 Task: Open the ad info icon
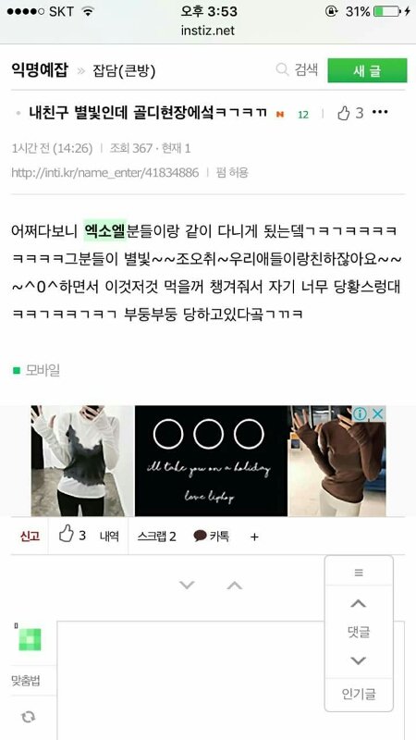pyautogui.click(x=360, y=413)
